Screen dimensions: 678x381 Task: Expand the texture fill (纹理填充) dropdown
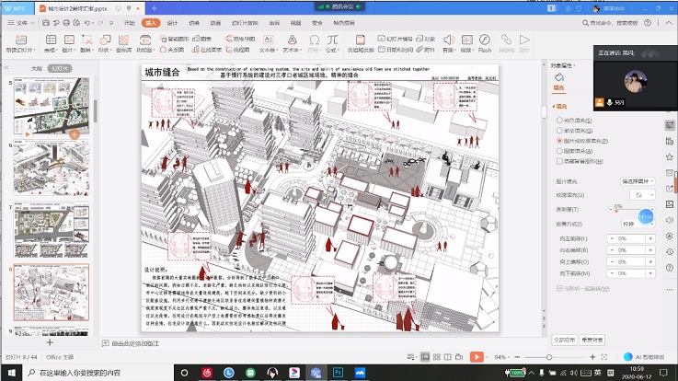[641, 195]
